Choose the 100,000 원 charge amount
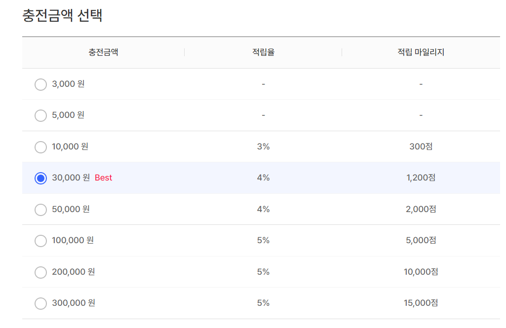Image resolution: width=506 pixels, height=328 pixels. [40, 241]
